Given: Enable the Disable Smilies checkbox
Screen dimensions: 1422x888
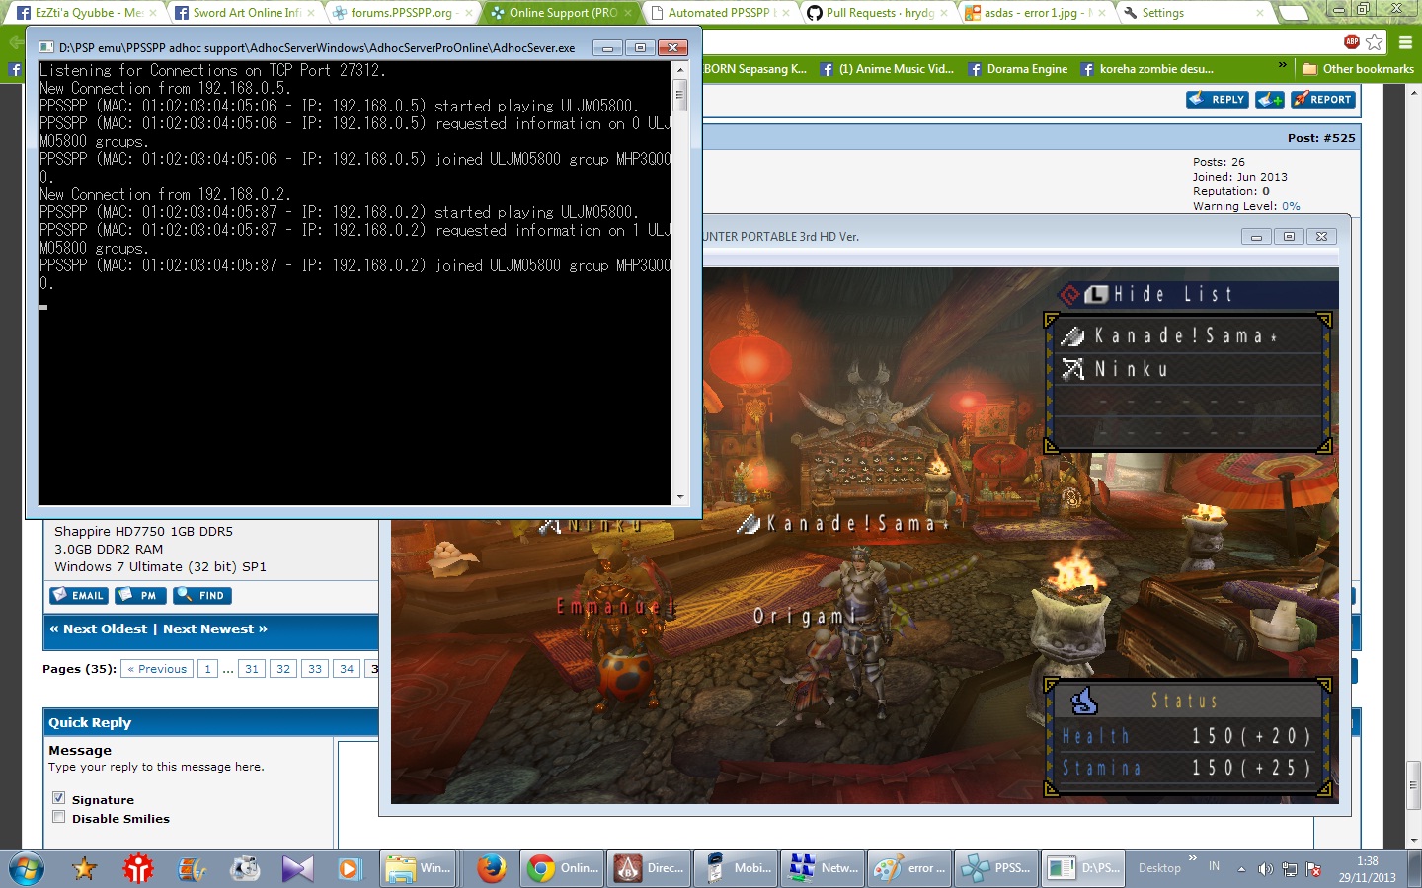Looking at the screenshot, I should tap(59, 817).
